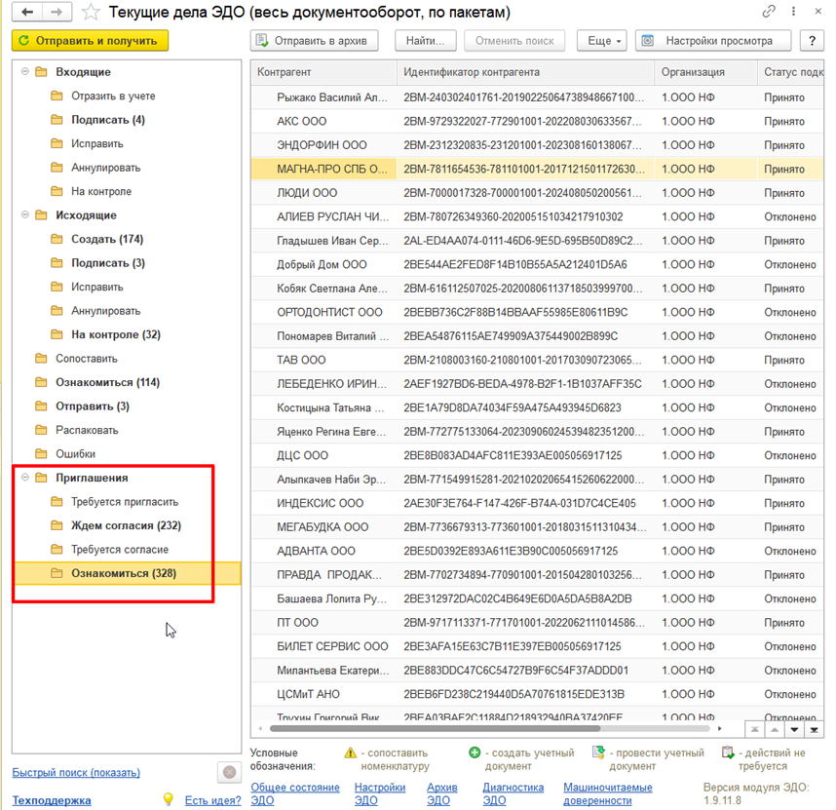Collapse the Приглашения tree node
This screenshot has height=810, width=836.
(25, 478)
